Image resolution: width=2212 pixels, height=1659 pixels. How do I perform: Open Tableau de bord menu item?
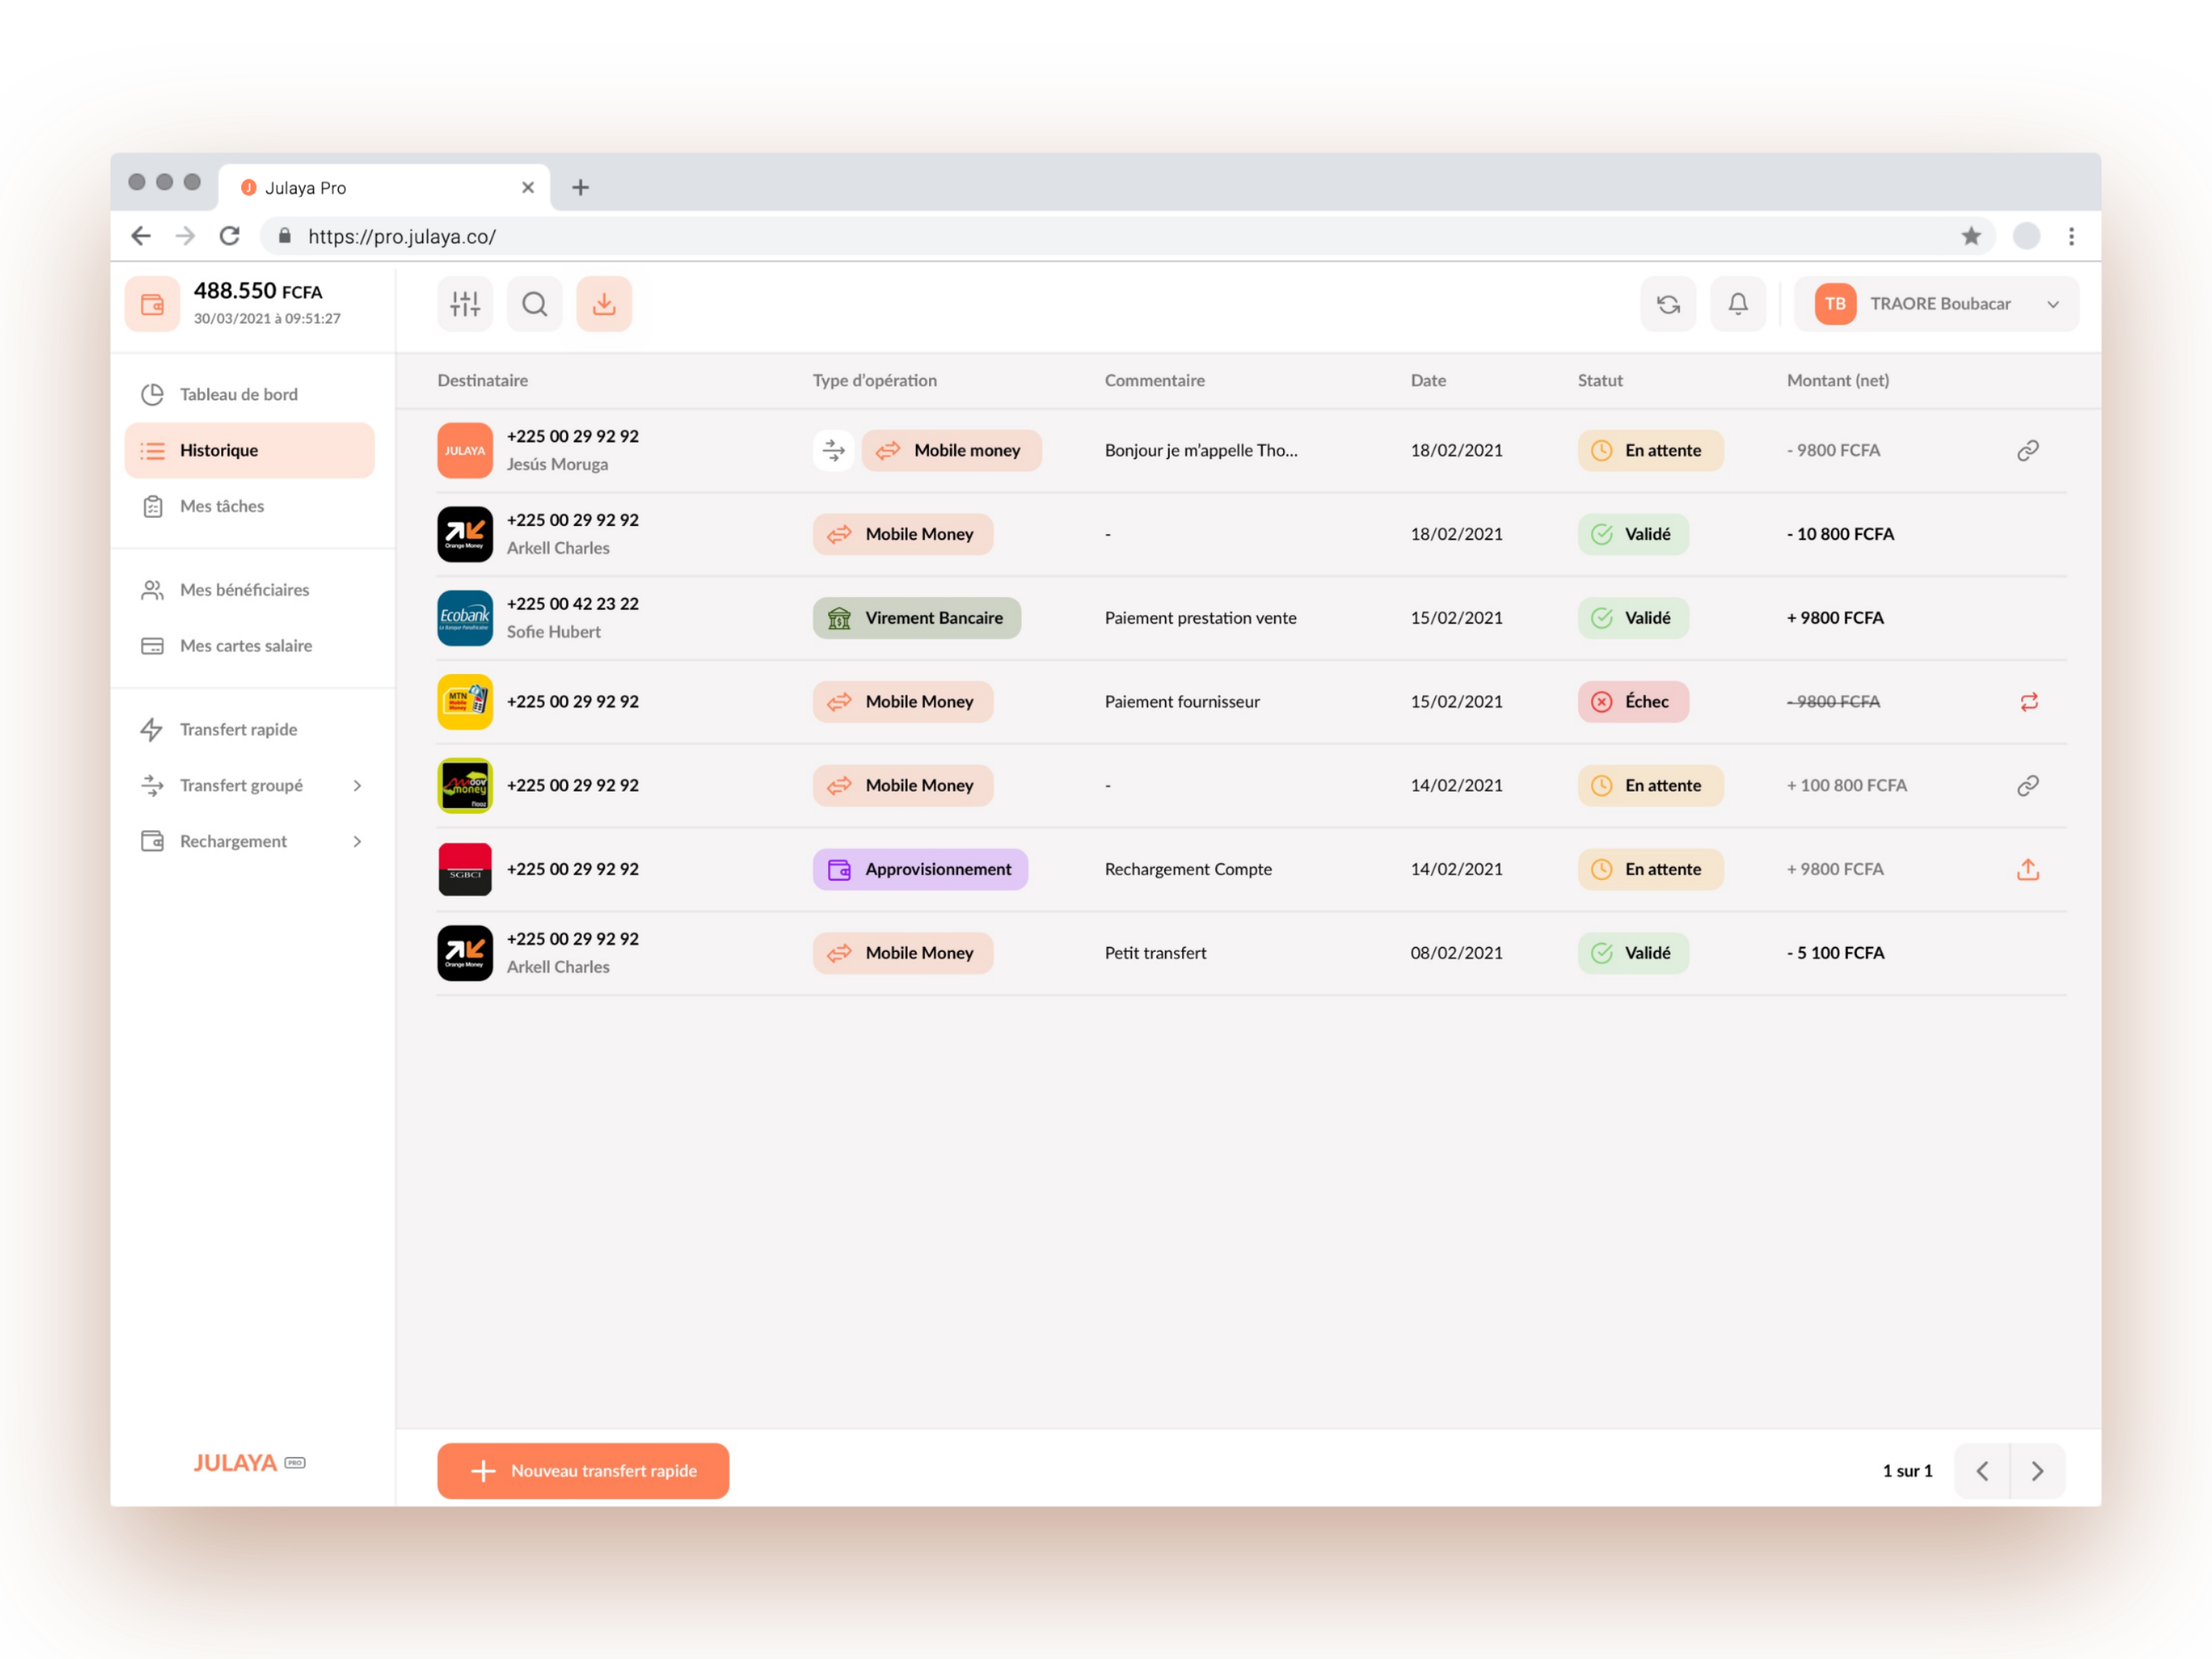[238, 394]
